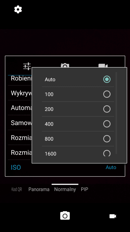
Task: Select ISO 100 radio button
Action: (107, 94)
